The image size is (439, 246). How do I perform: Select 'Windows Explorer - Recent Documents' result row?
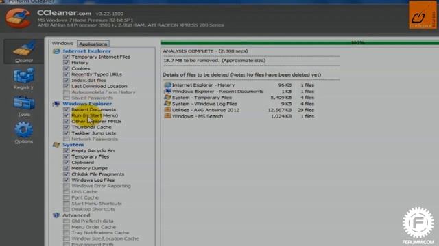(239, 91)
